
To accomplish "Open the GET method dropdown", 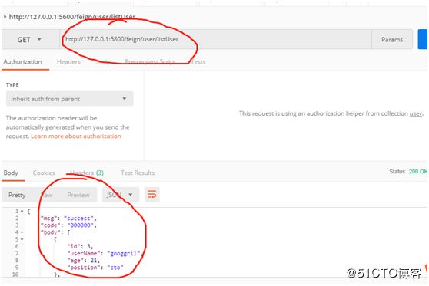I will click(x=31, y=40).
